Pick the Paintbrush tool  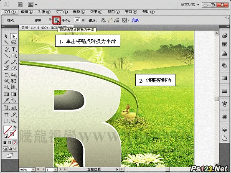coord(6,61)
